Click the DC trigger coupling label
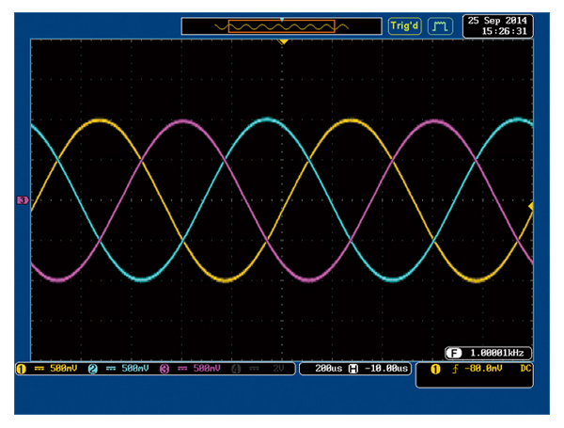 (x=525, y=368)
